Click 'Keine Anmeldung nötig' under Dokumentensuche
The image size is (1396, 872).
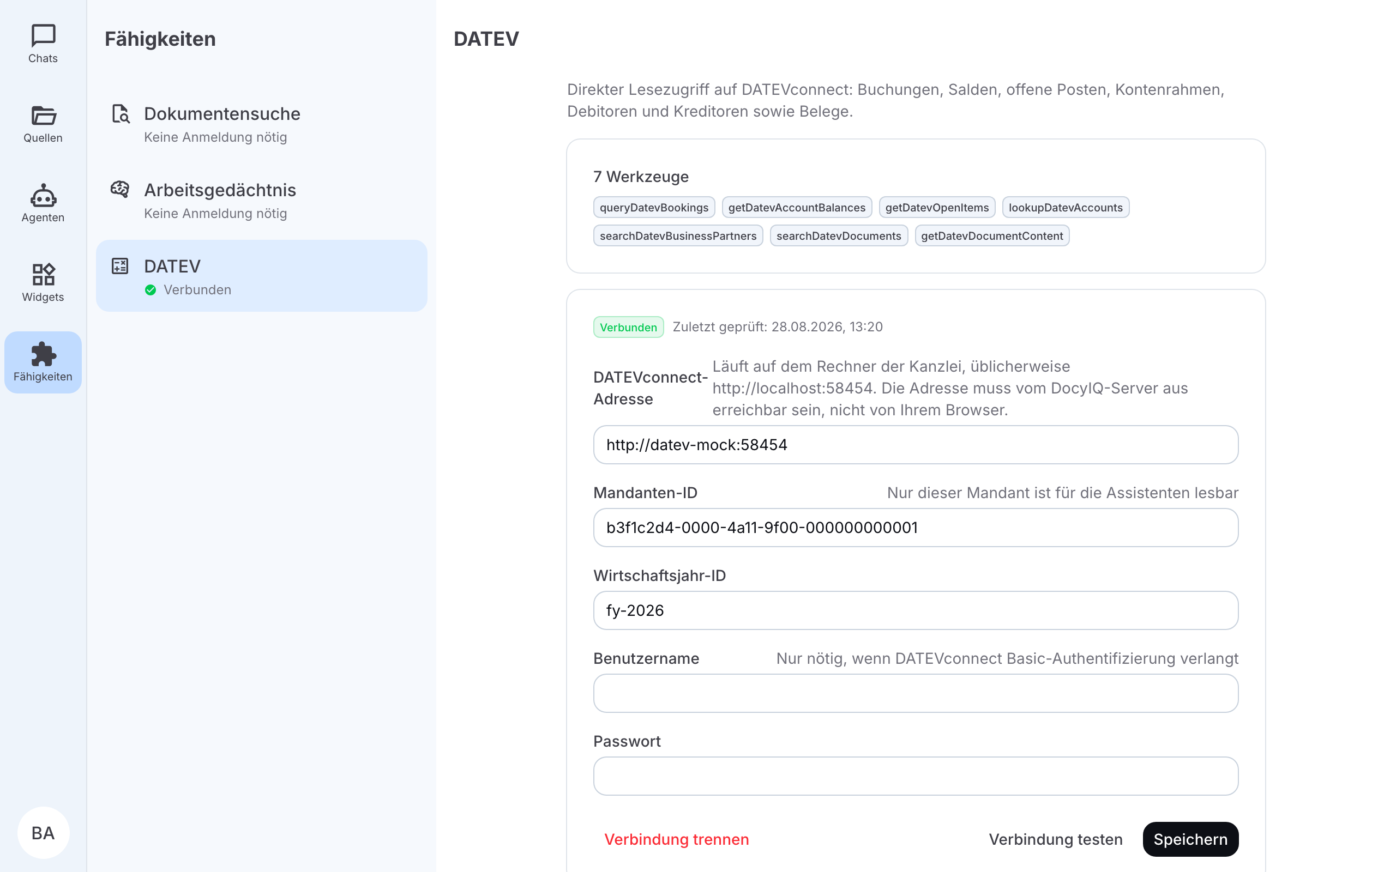coord(215,137)
